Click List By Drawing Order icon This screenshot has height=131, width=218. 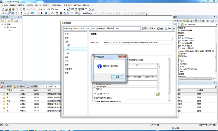(x=2, y=21)
